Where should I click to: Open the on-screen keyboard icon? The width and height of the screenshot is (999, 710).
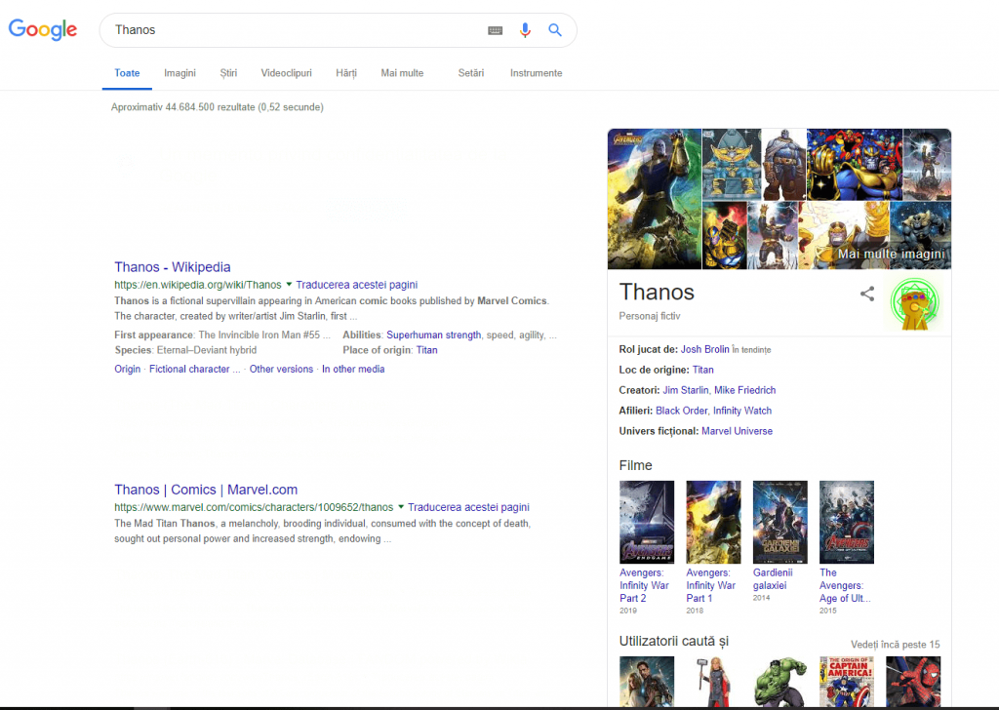[x=495, y=30]
